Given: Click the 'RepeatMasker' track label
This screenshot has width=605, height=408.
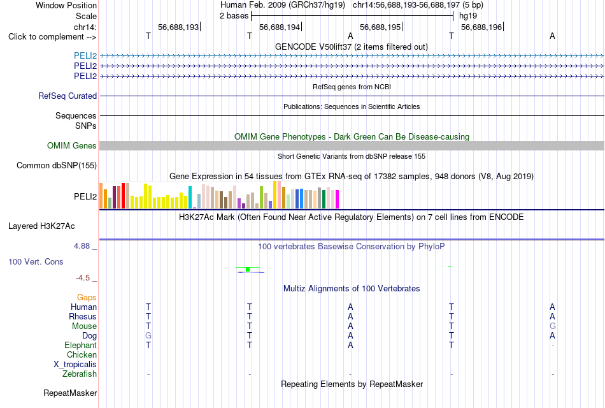Looking at the screenshot, I should (x=70, y=393).
